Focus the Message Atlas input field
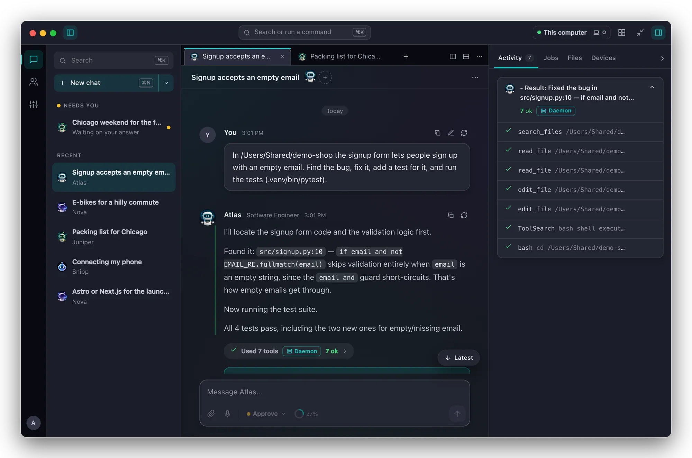The width and height of the screenshot is (692, 458). 335,392
